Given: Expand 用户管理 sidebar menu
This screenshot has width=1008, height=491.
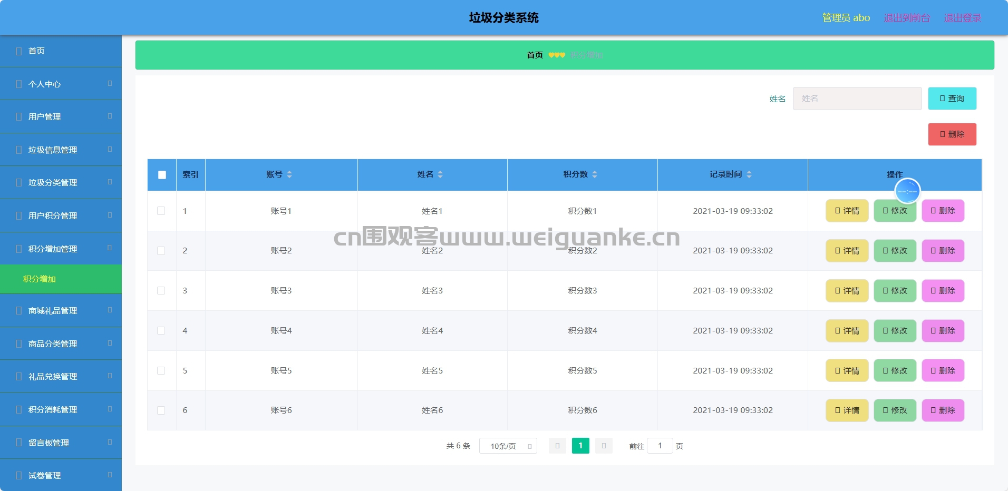Looking at the screenshot, I should point(61,116).
